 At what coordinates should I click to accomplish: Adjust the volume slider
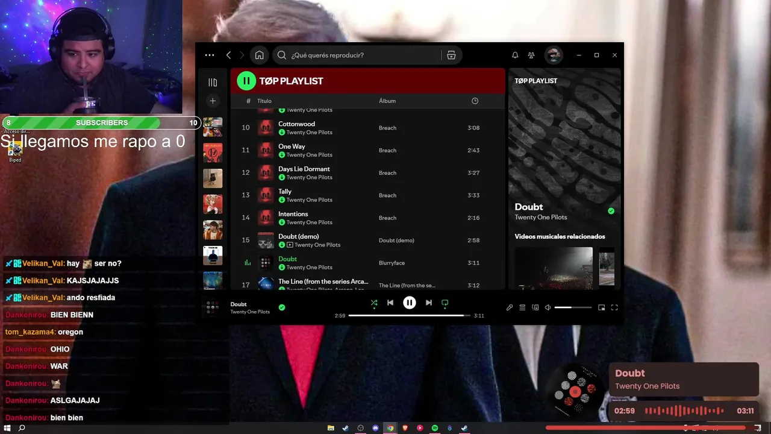click(573, 307)
